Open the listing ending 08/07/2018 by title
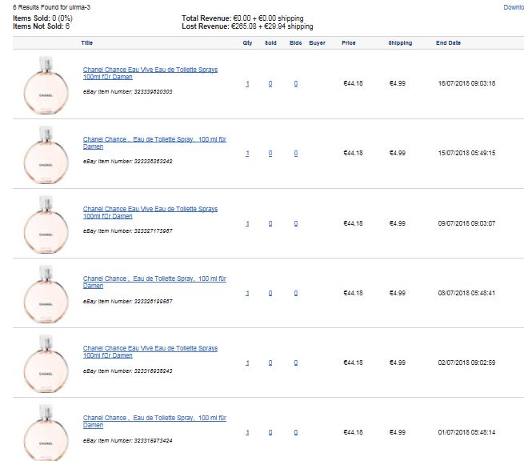524x461 pixels. (154, 282)
